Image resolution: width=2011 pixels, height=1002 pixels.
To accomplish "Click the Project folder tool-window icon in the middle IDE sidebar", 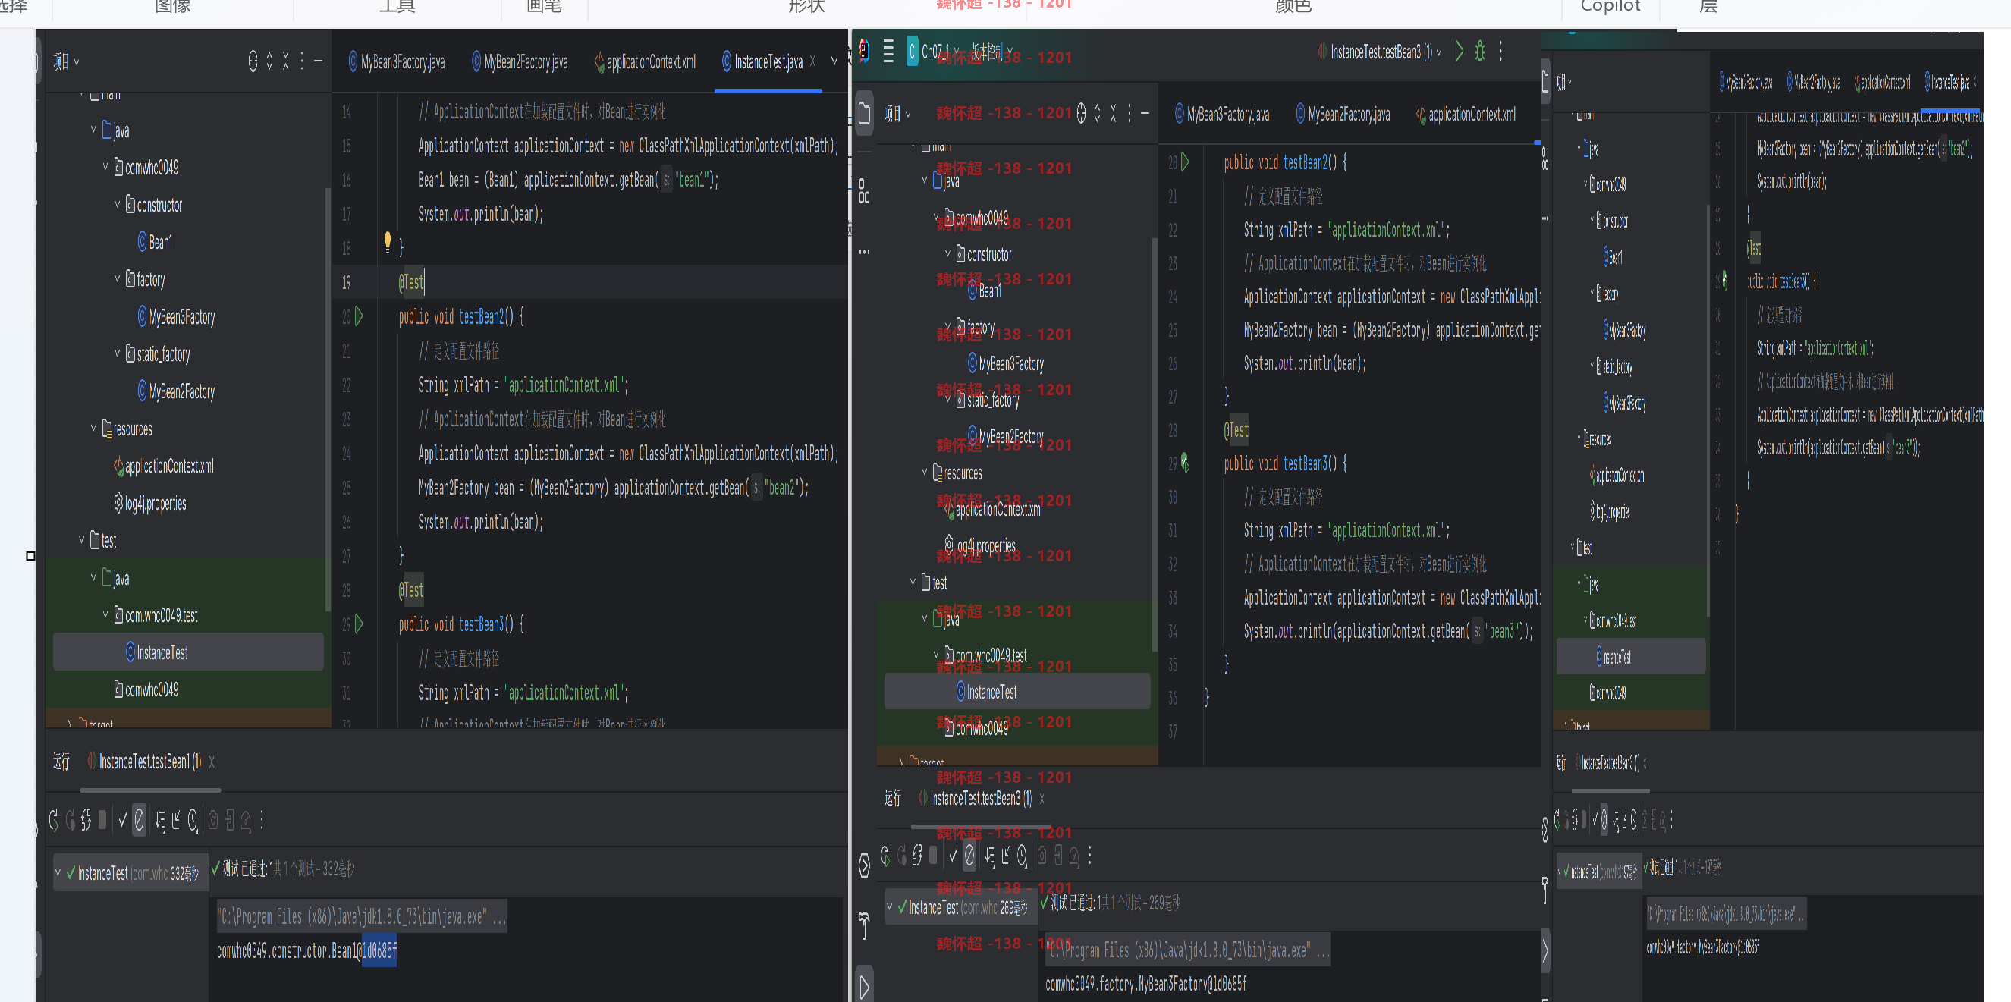I will click(x=864, y=113).
